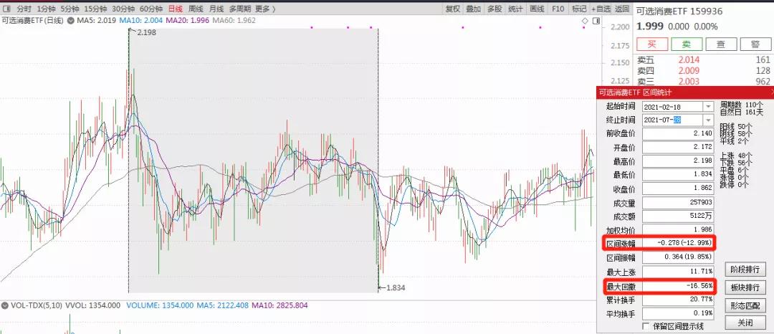Click the 阶段排行 button
This screenshot has width=774, height=334.
745,269
